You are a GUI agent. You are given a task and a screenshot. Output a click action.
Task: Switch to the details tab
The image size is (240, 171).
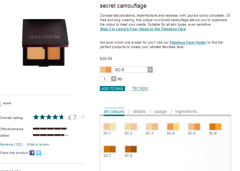pos(139,111)
